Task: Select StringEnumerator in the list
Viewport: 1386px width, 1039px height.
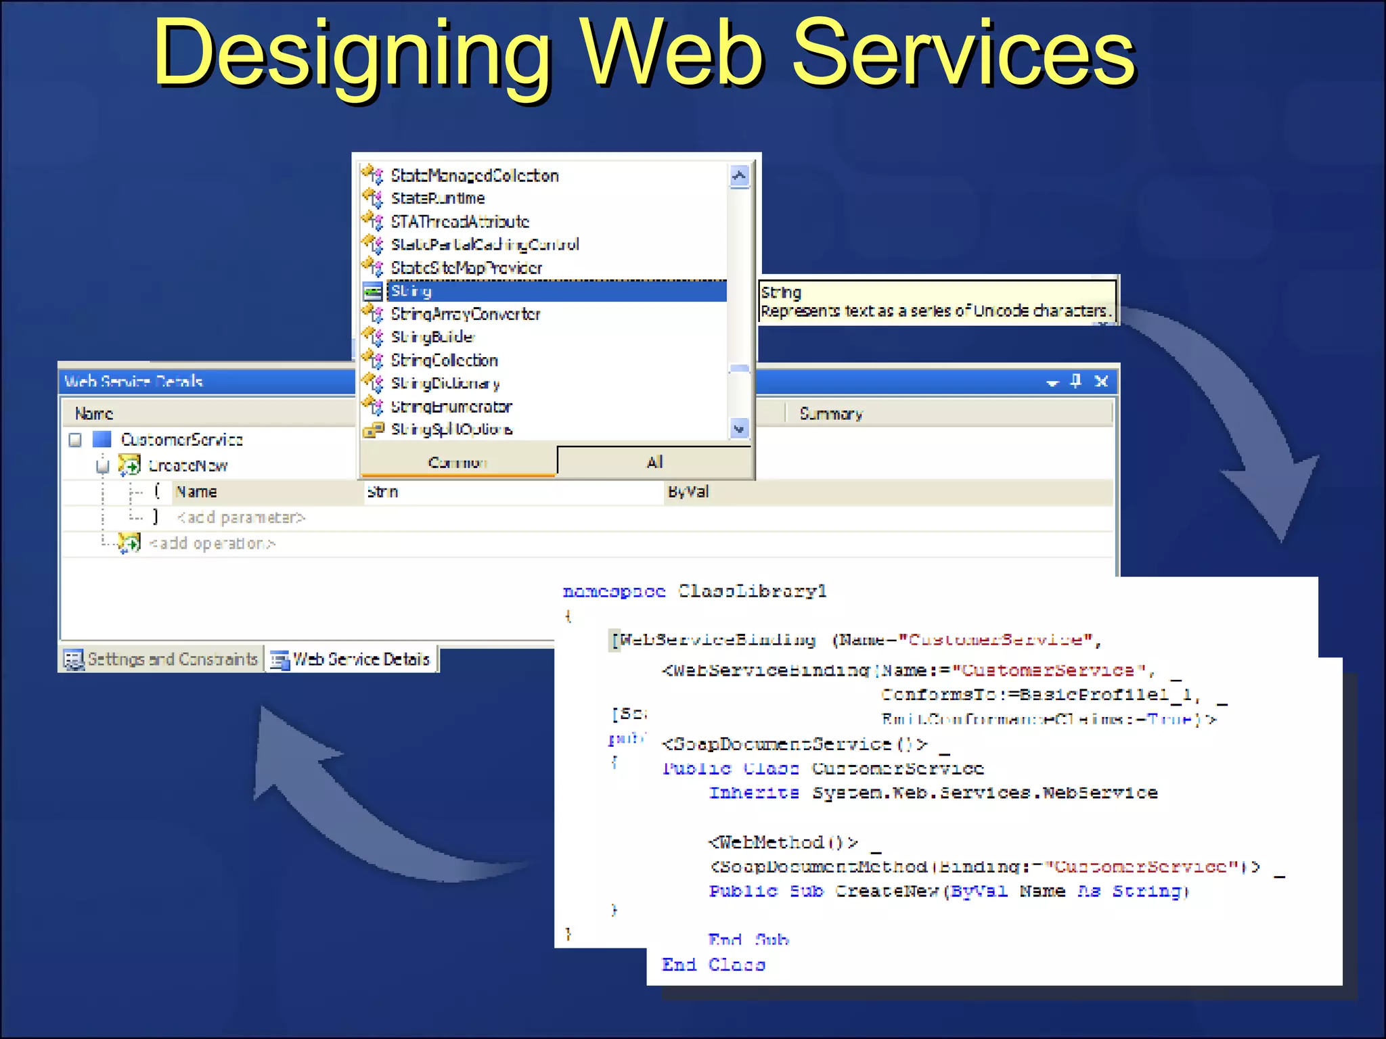Action: point(451,407)
